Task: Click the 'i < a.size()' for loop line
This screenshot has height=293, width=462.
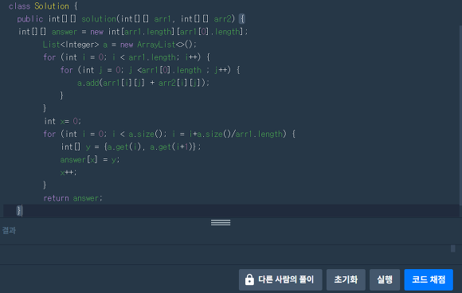Action: pyautogui.click(x=170, y=134)
